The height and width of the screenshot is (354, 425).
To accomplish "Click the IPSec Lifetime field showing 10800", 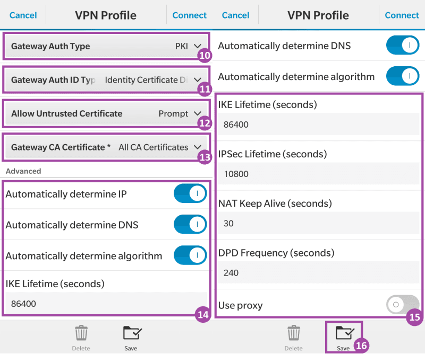I will point(319,174).
